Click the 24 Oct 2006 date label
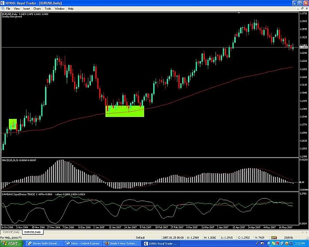 tap(7, 227)
